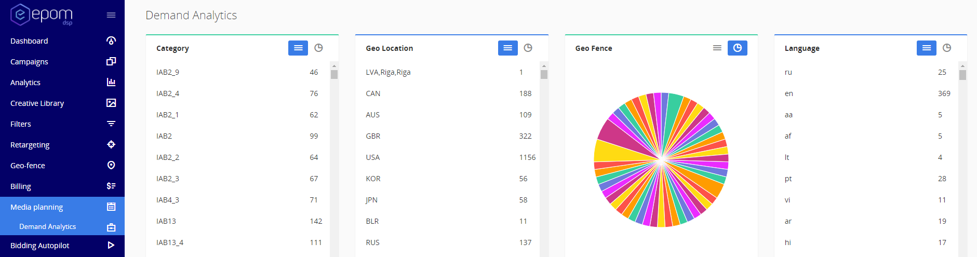Viewport: 977px width, 257px height.
Task: Click the Filters icon in the sidebar
Action: coord(111,124)
